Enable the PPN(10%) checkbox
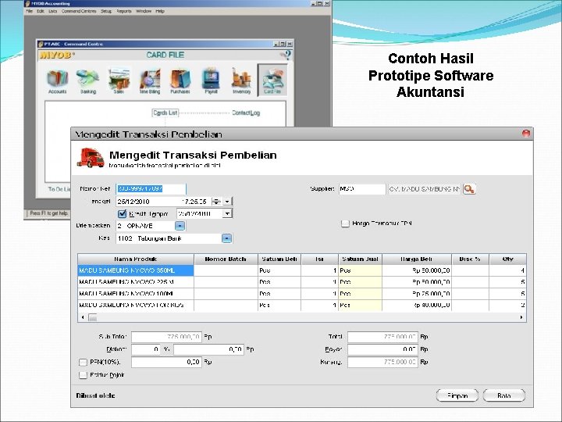This screenshot has width=562, height=422. coord(83,362)
